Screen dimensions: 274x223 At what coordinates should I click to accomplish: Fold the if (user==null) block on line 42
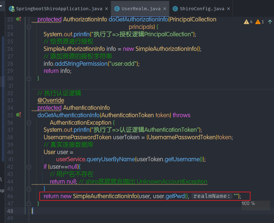pyautogui.click(x=29, y=167)
